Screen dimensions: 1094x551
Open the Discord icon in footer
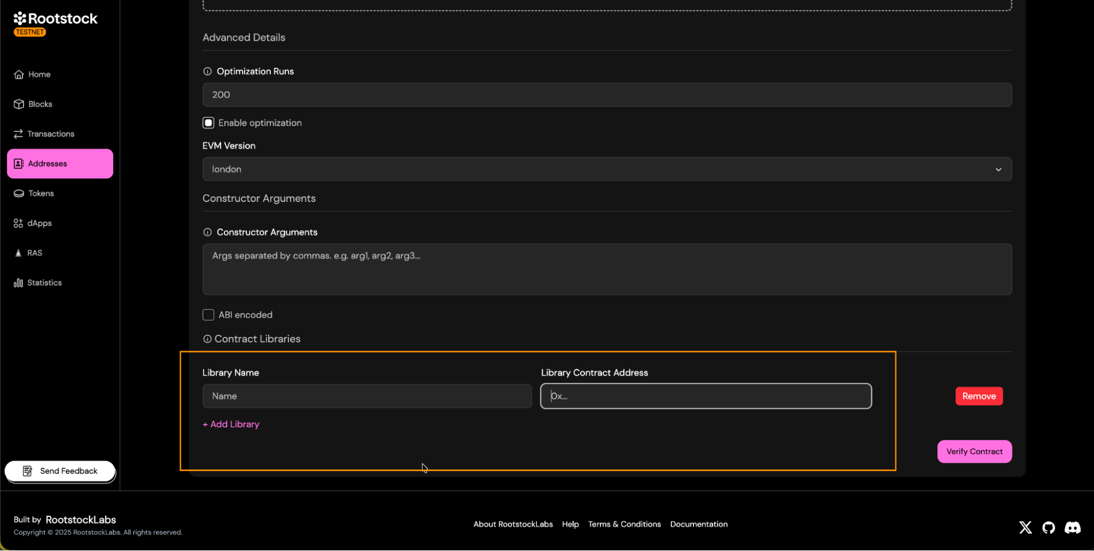click(1072, 527)
